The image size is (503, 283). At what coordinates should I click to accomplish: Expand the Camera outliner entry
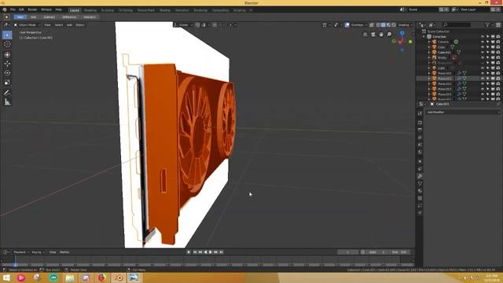pos(429,42)
